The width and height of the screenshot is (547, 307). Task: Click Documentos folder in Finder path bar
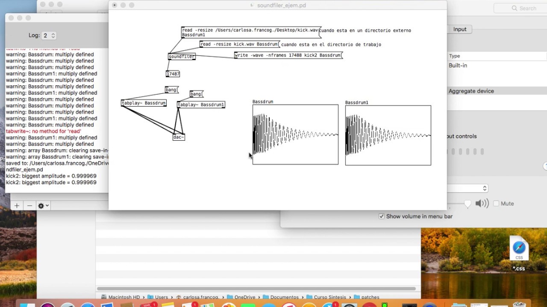coord(281,297)
